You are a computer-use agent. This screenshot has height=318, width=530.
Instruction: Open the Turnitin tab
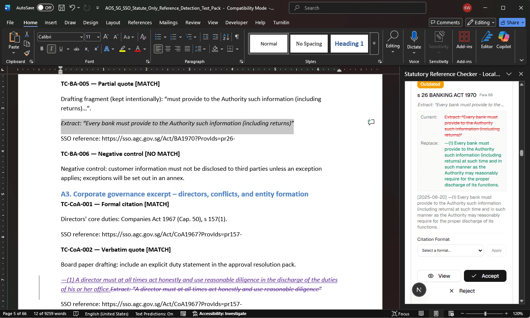[x=281, y=22]
